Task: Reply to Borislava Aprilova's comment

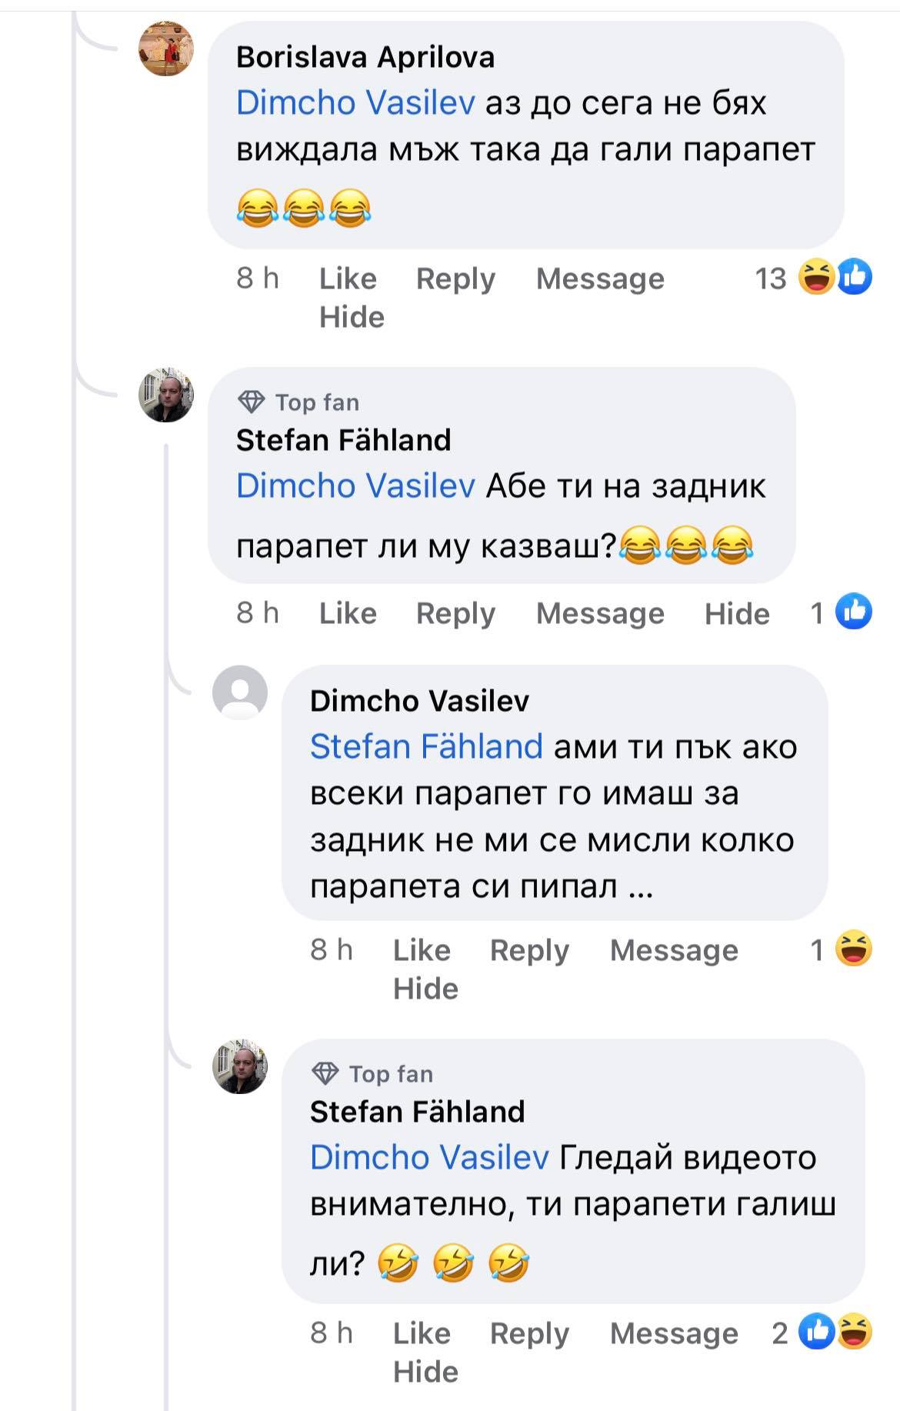Action: [x=455, y=279]
